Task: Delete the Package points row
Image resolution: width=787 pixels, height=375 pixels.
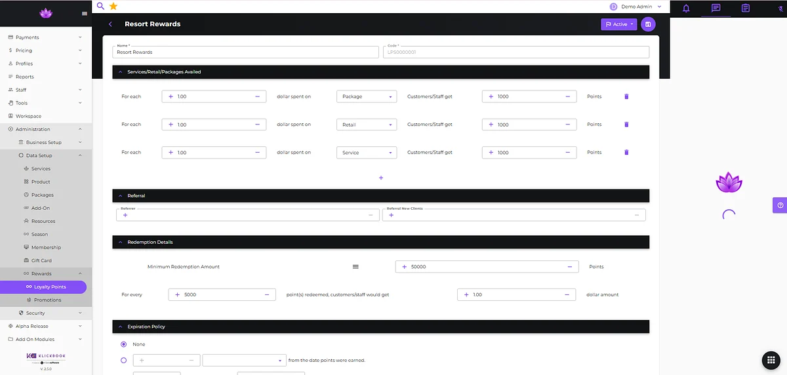Action: (x=626, y=96)
